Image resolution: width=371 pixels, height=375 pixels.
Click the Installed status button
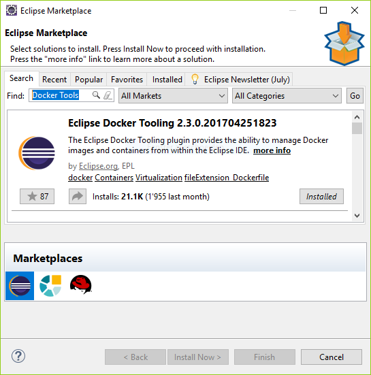321,197
